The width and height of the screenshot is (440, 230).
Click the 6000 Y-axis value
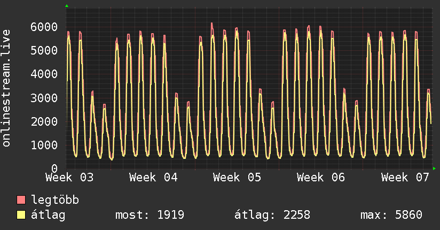pyautogui.click(x=44, y=27)
